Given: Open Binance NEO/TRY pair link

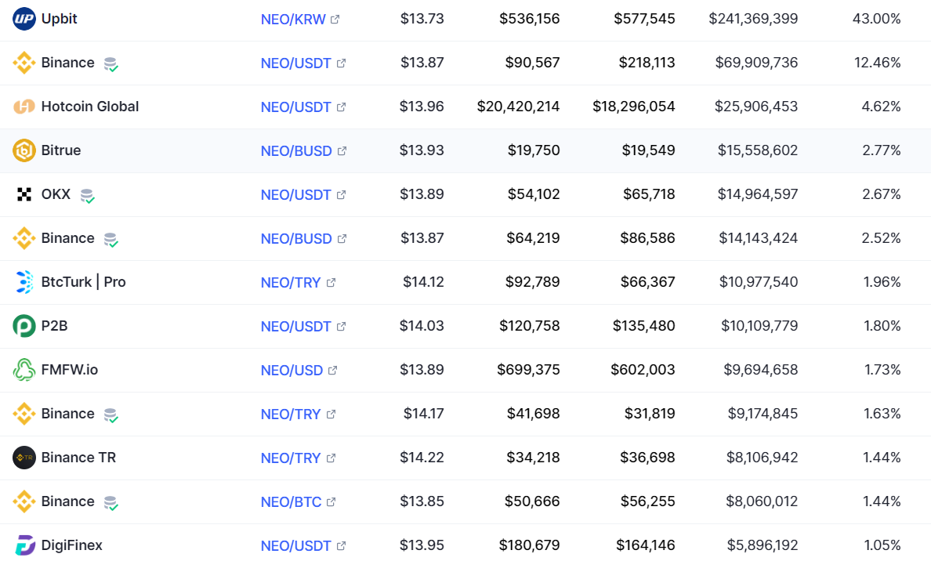Looking at the screenshot, I should pyautogui.click(x=291, y=415).
